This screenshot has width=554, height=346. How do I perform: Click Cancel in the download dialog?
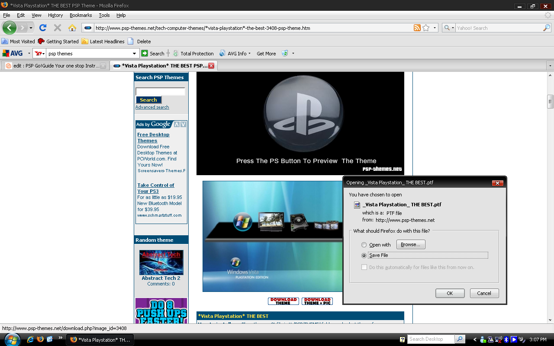click(x=484, y=293)
